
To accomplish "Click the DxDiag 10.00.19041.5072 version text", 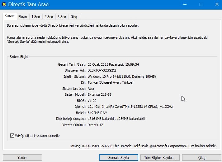I will pos(90,146).
